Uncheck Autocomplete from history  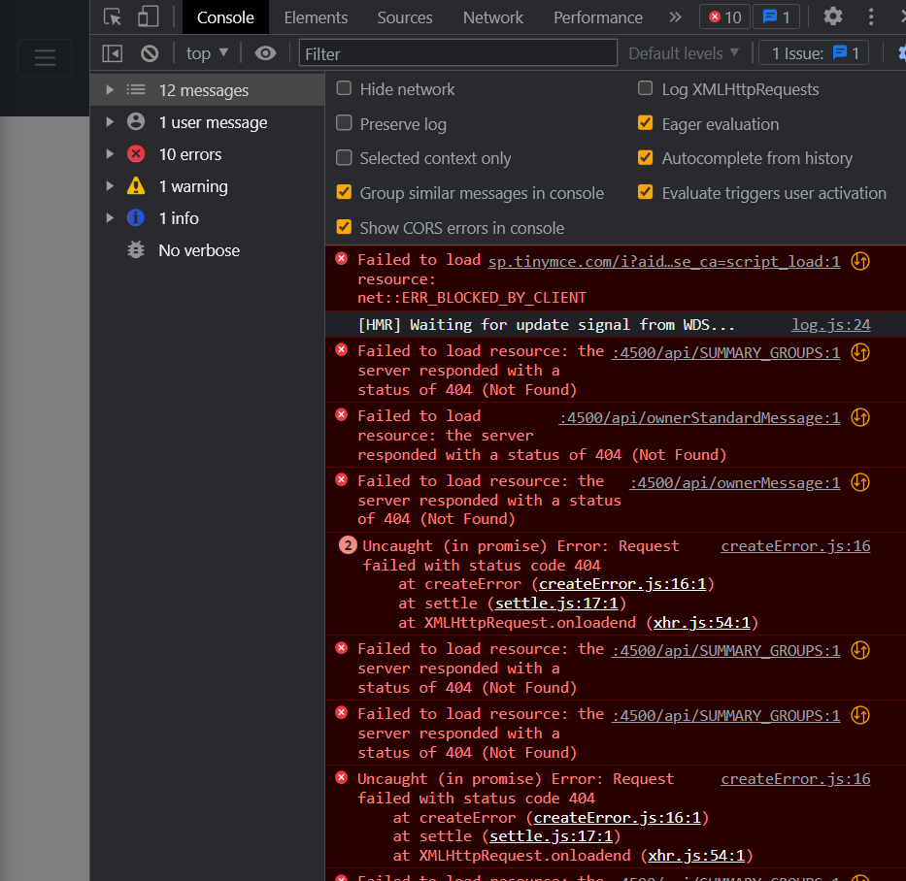646,157
